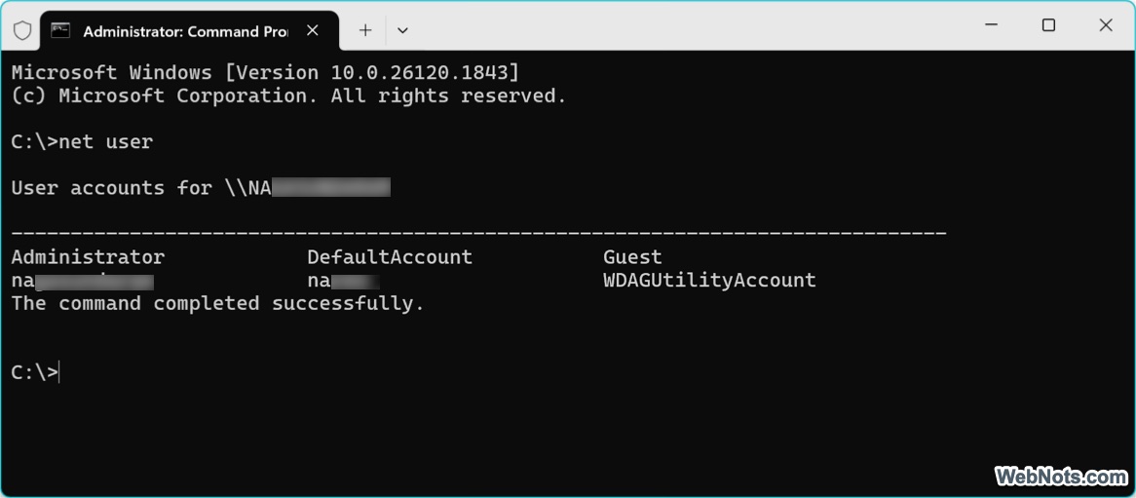
Task: Click the DefaultAccount entry in the list
Action: [390, 257]
